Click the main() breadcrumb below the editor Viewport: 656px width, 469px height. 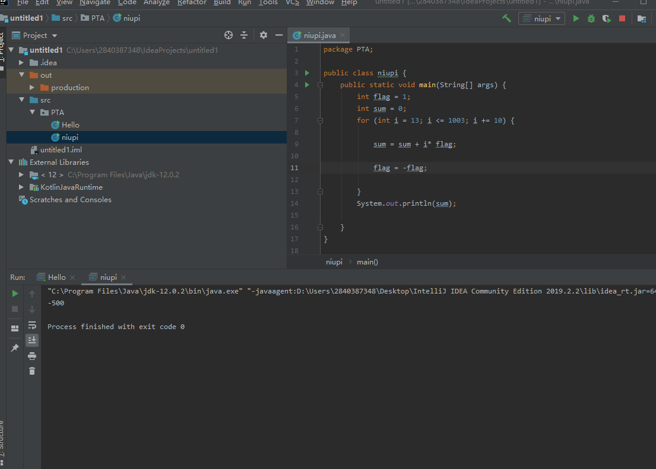coord(367,262)
